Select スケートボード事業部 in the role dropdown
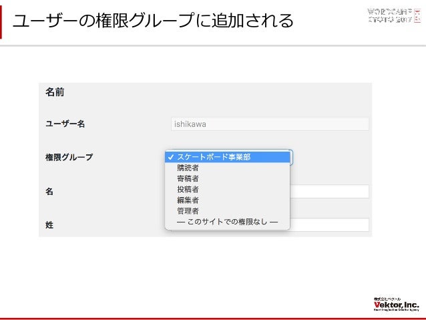426x320 pixels. [x=228, y=157]
